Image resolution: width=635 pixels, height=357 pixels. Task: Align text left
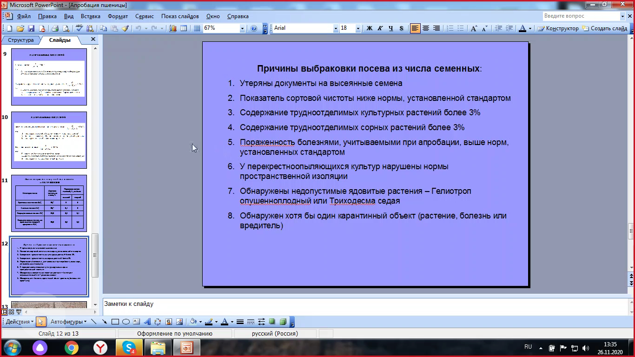415,28
